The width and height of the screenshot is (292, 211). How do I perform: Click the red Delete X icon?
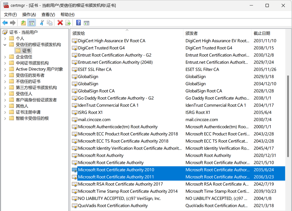pos(60,23)
